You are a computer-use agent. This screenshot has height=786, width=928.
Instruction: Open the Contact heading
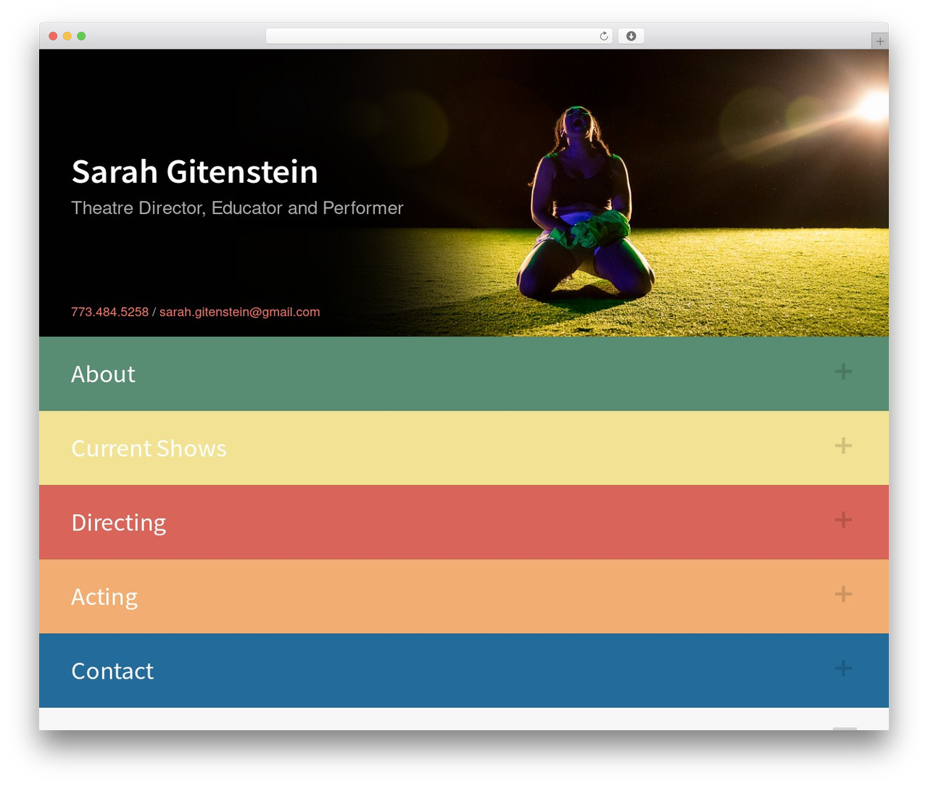tap(112, 671)
